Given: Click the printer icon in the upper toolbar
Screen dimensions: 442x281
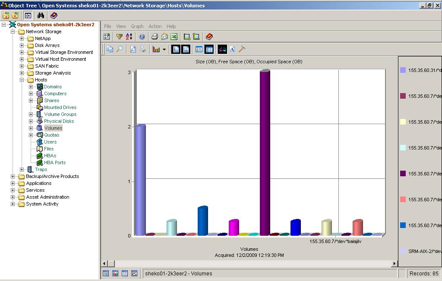Looking at the screenshot, I should pyautogui.click(x=155, y=37).
